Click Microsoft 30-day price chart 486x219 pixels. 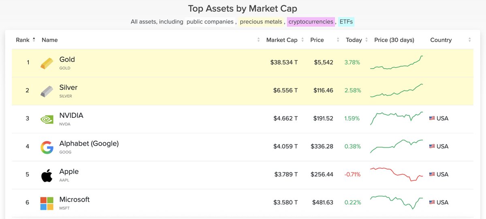click(396, 202)
